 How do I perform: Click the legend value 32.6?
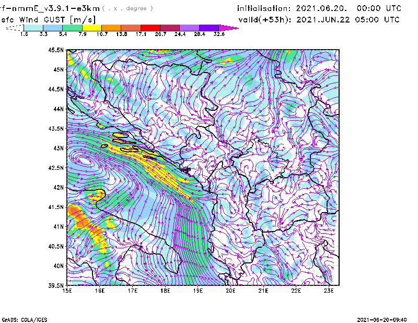click(x=219, y=34)
